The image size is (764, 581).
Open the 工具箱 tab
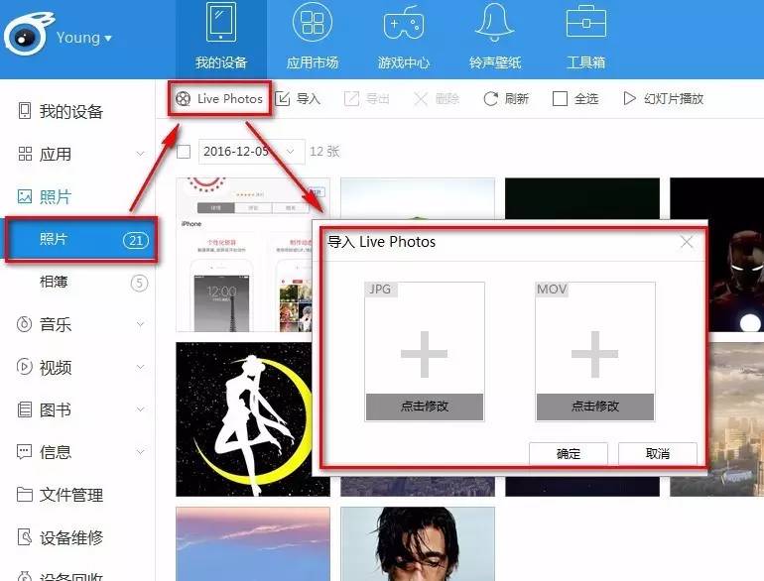pyautogui.click(x=586, y=39)
